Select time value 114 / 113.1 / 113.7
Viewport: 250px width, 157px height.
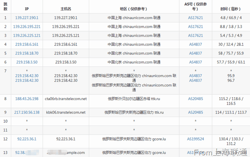(231, 112)
